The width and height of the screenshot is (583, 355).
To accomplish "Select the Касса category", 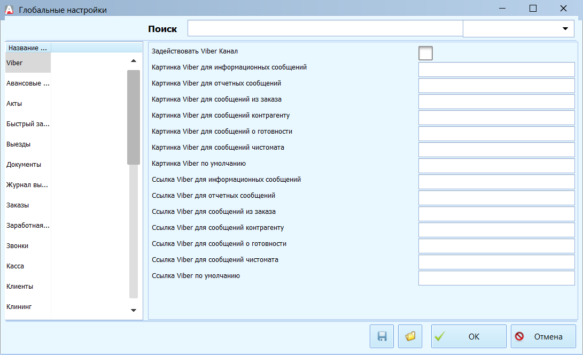I will click(28, 266).
